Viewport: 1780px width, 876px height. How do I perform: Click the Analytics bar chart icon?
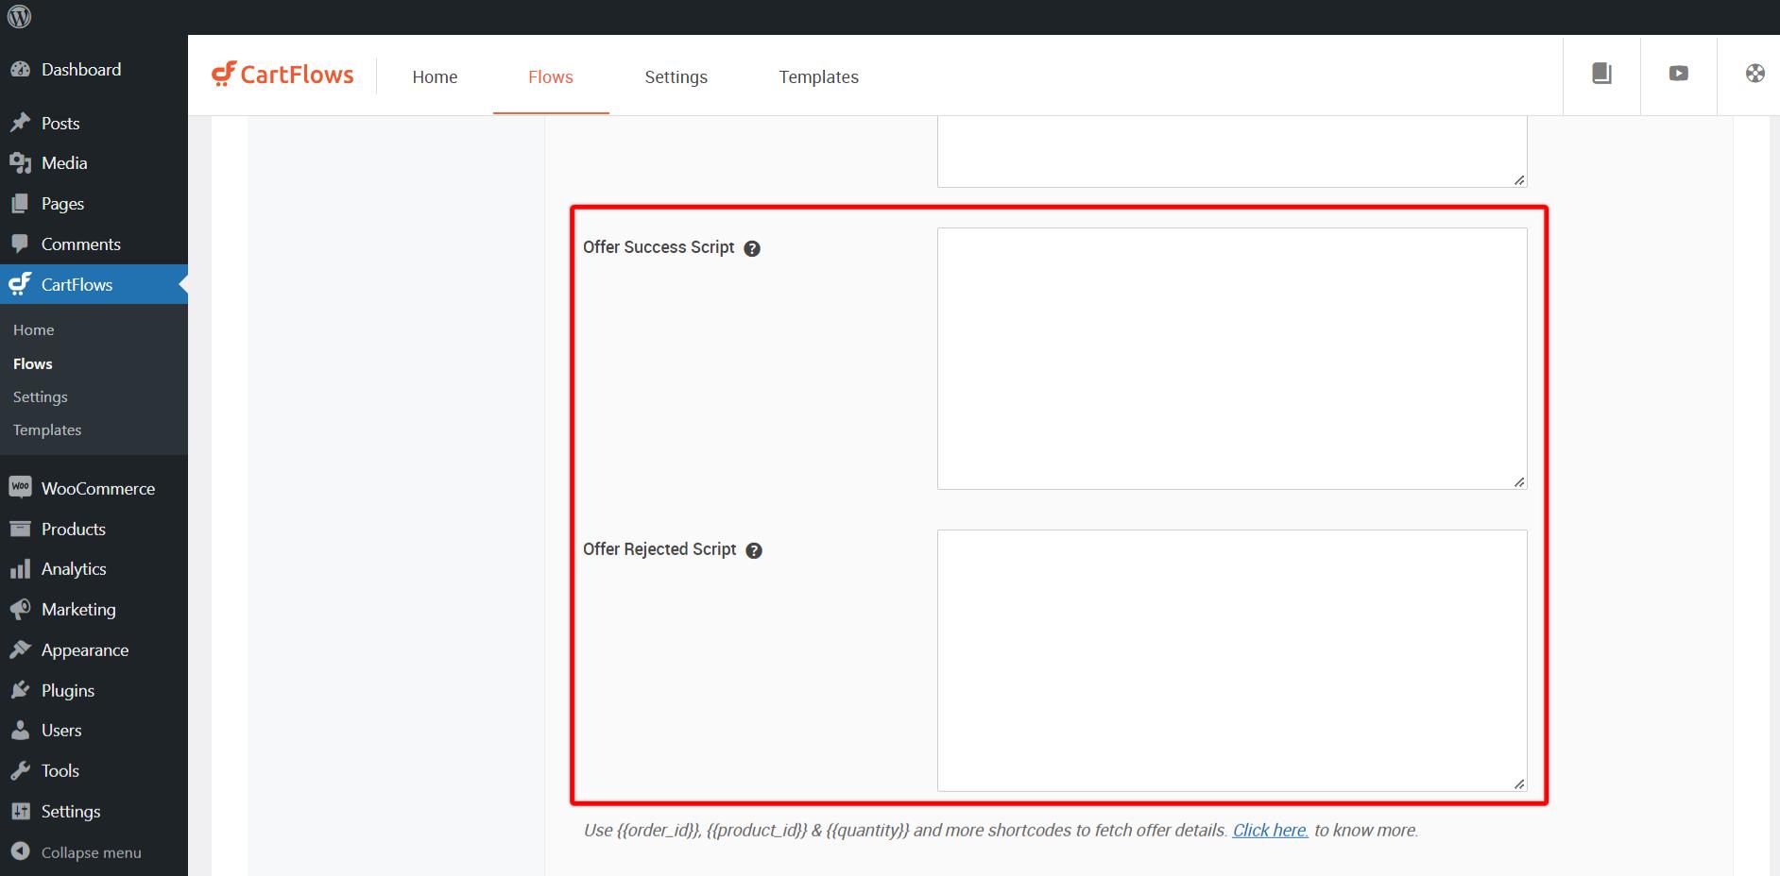(20, 569)
